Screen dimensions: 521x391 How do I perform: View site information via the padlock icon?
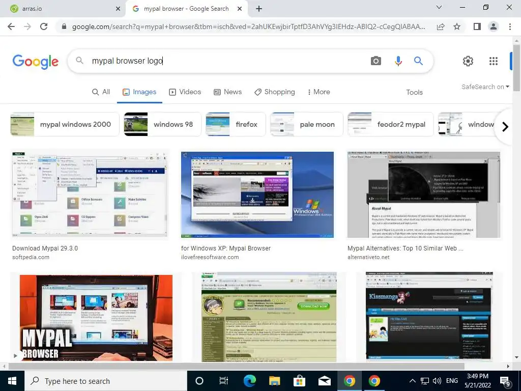(64, 26)
